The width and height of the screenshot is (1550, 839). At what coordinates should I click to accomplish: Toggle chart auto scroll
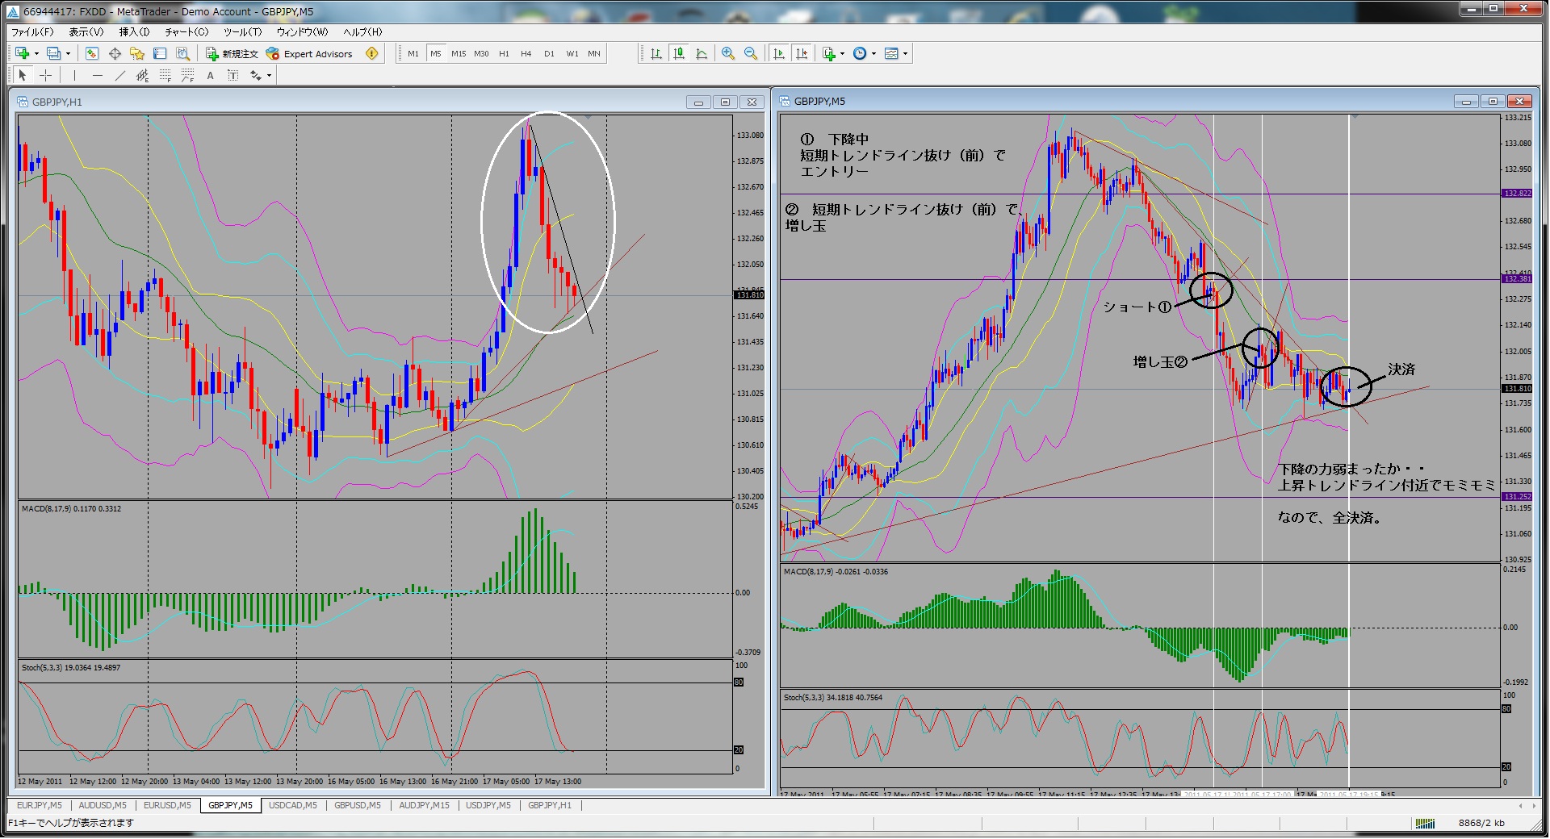779,53
